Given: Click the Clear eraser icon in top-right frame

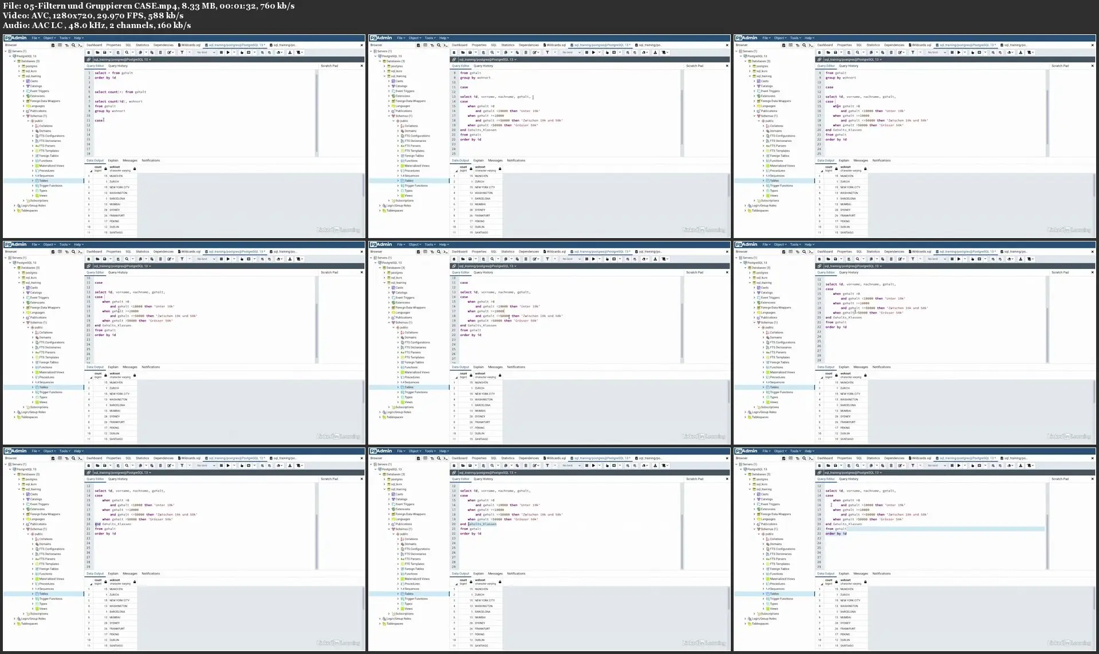Looking at the screenshot, I should coord(1010,53).
